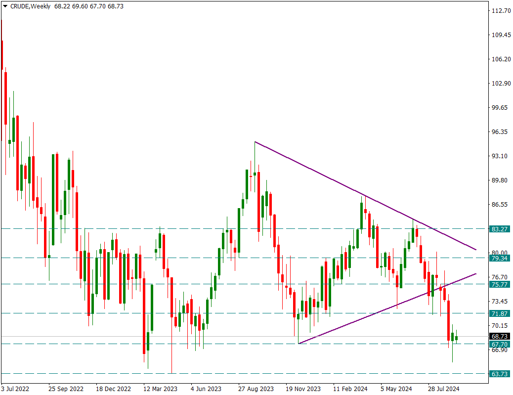Select the descending purple trendline
This screenshot has width=513, height=395.
click(365, 196)
